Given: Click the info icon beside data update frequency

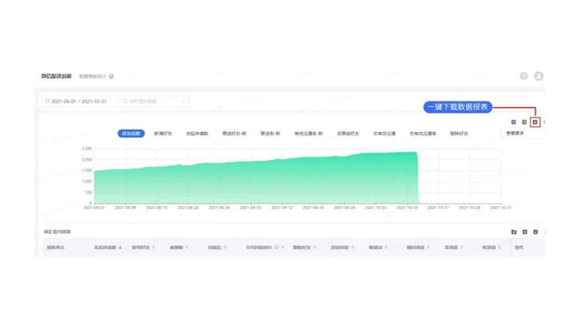Looking at the screenshot, I should click(x=111, y=76).
